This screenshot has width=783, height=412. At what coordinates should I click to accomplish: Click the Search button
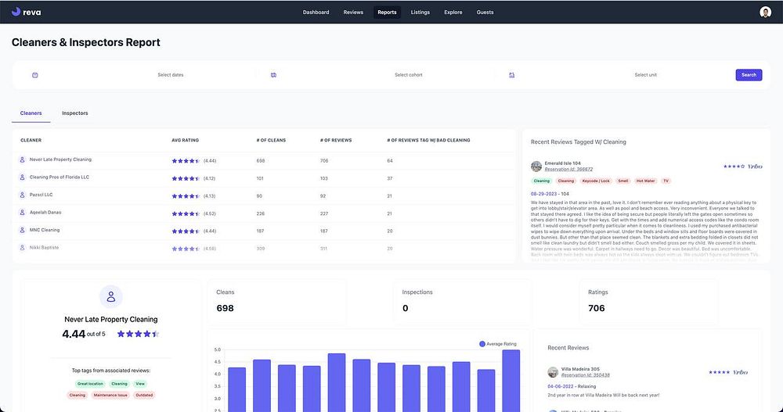[x=749, y=75]
